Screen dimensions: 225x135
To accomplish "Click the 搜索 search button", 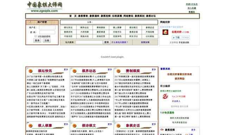I will 107,42.
